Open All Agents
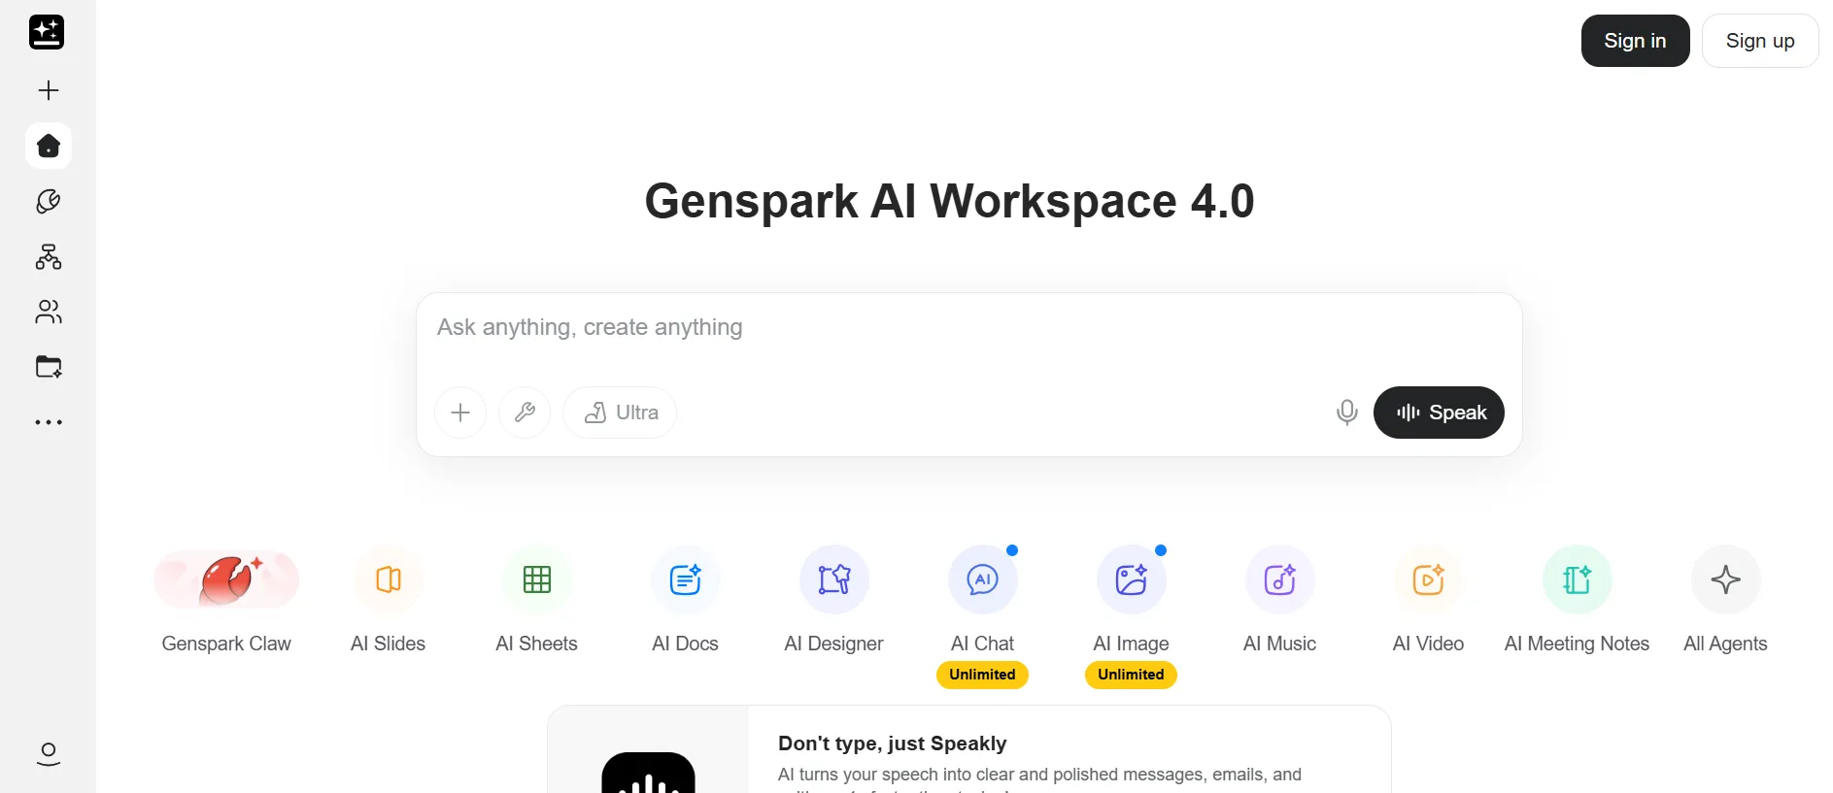This screenshot has width=1833, height=793. click(x=1726, y=602)
